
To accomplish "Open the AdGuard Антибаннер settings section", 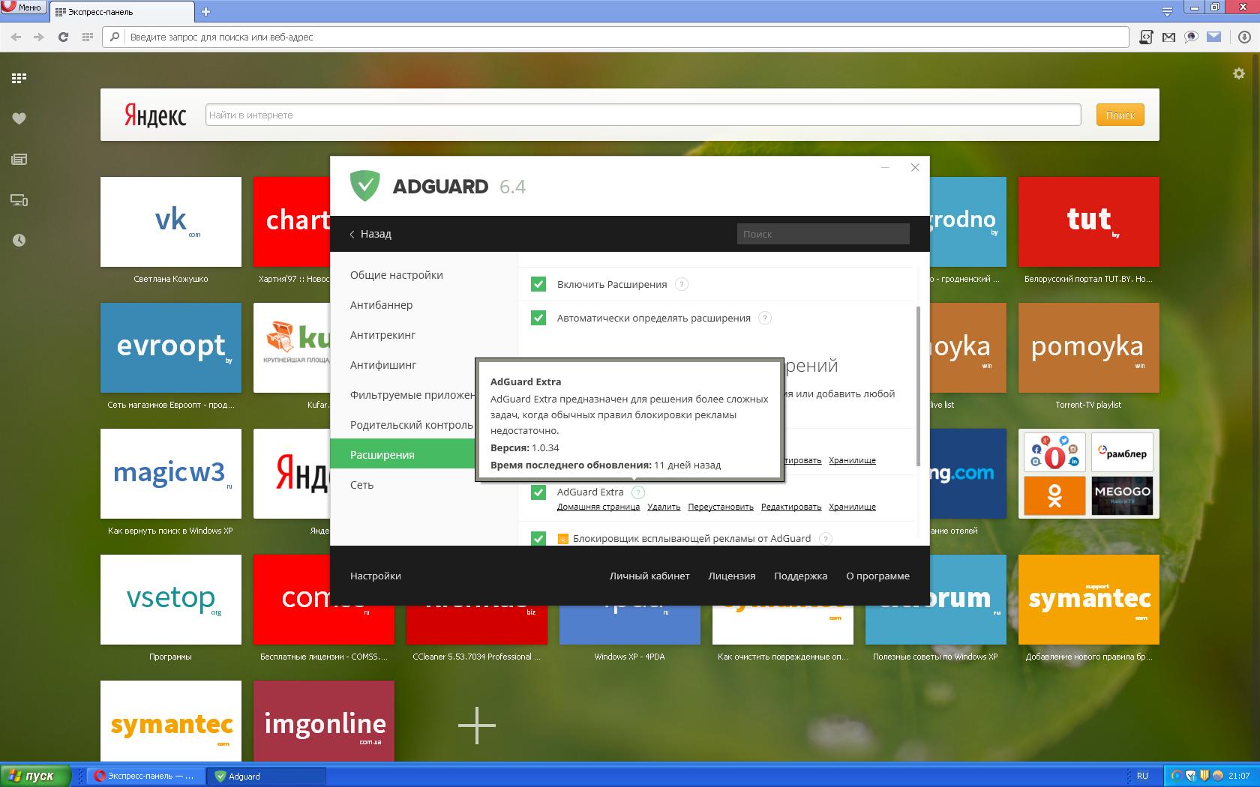I will coord(382,305).
